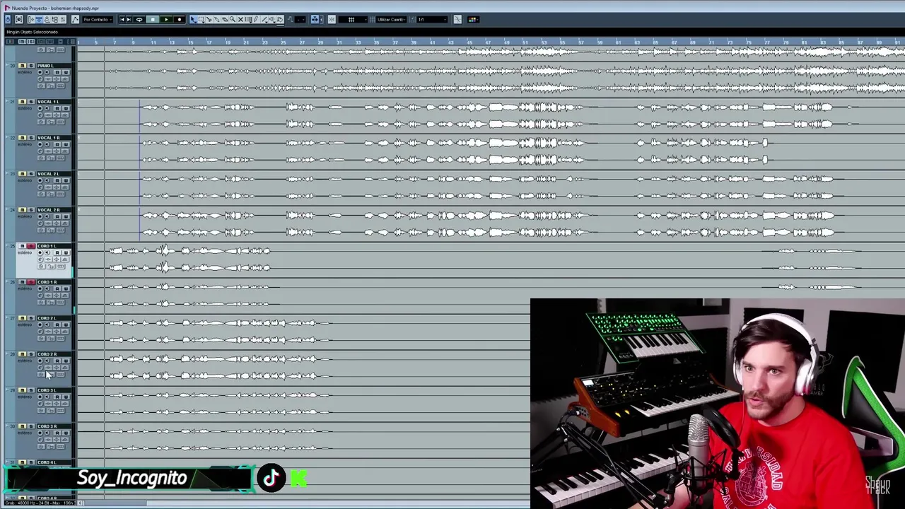Select the Mute X tool
905x509 pixels.
click(x=240, y=20)
